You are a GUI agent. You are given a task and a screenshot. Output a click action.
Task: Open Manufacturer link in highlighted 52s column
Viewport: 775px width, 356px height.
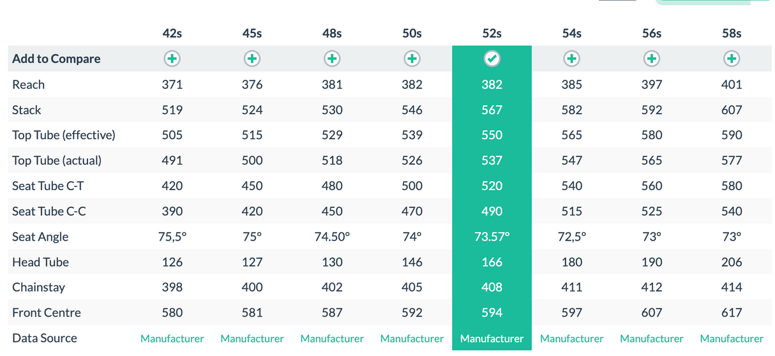click(492, 339)
